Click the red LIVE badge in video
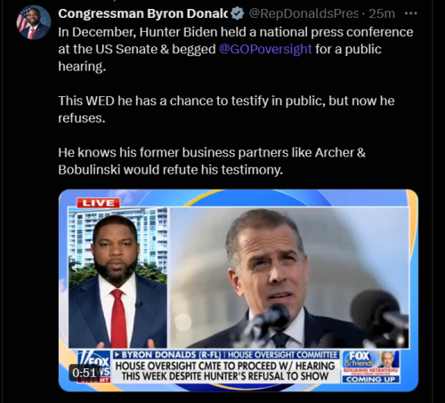This screenshot has width=445, height=403. coord(98,203)
